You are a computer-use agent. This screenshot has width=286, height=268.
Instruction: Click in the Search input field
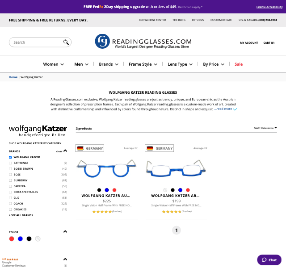pos(37,42)
